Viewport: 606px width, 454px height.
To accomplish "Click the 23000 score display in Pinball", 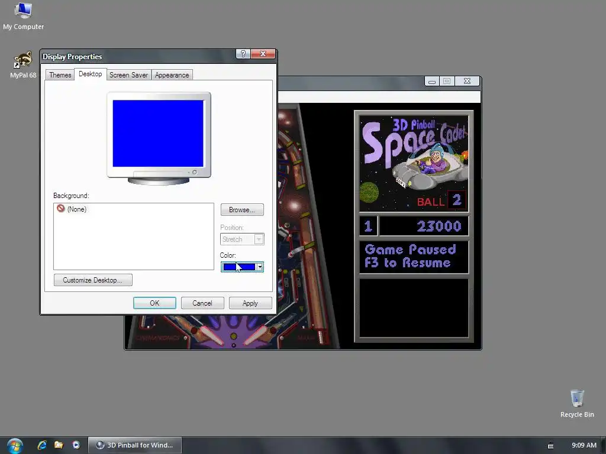I will coord(424,226).
